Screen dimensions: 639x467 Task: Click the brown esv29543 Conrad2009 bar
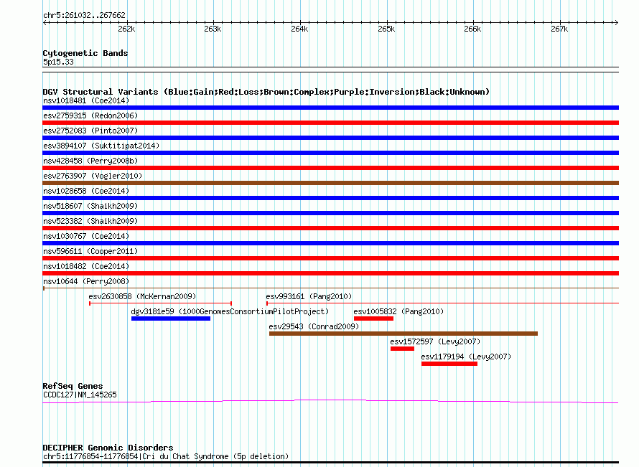pos(403,334)
